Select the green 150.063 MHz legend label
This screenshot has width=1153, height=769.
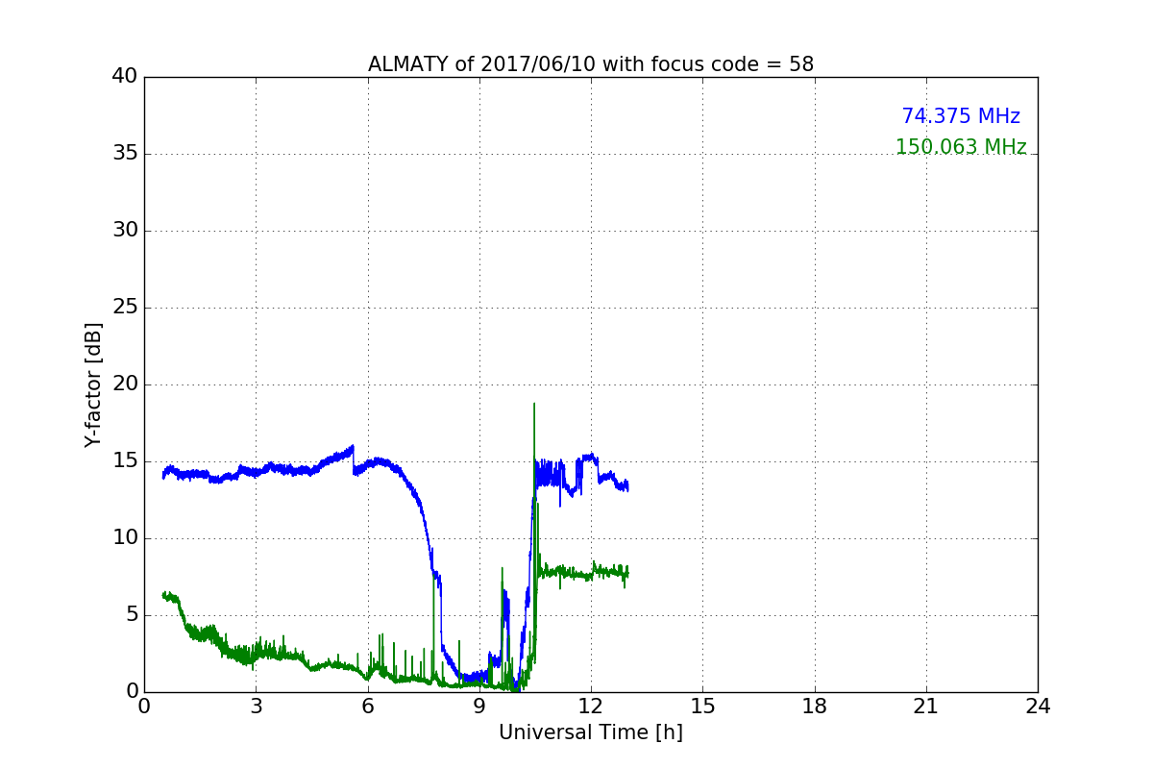click(x=961, y=147)
